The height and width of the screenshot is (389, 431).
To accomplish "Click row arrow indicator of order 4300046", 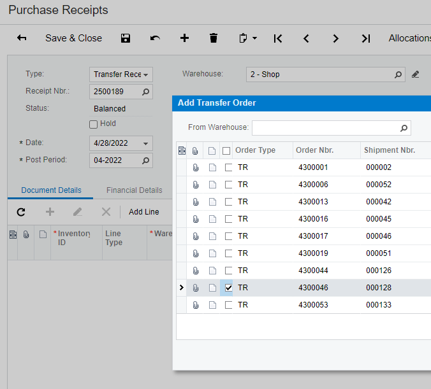I will [182, 288].
